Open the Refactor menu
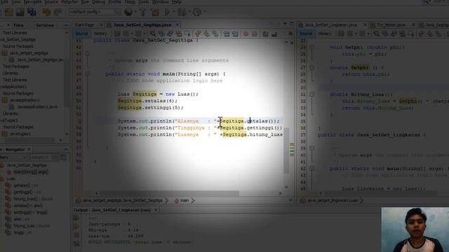 coord(69,1)
